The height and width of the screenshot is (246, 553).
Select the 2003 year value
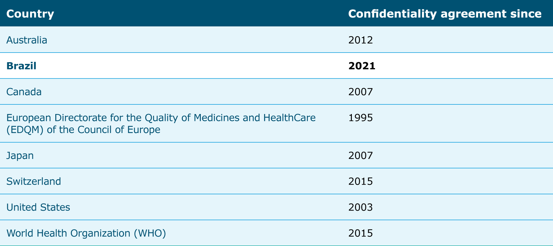(x=360, y=207)
